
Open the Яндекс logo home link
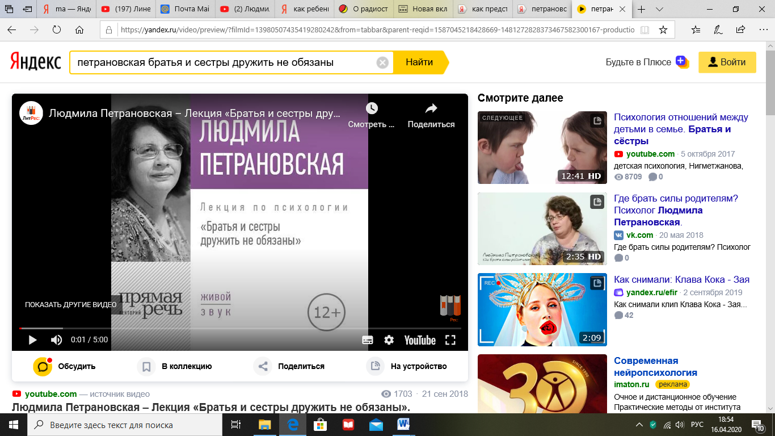coord(35,62)
